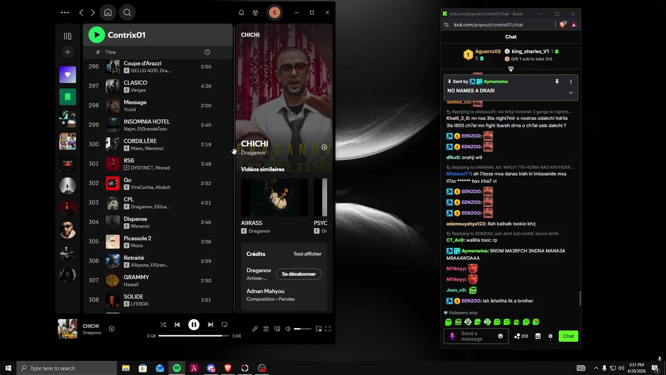The height and width of the screenshot is (375, 666).
Task: Add CHICHI video to library
Action: point(324,147)
